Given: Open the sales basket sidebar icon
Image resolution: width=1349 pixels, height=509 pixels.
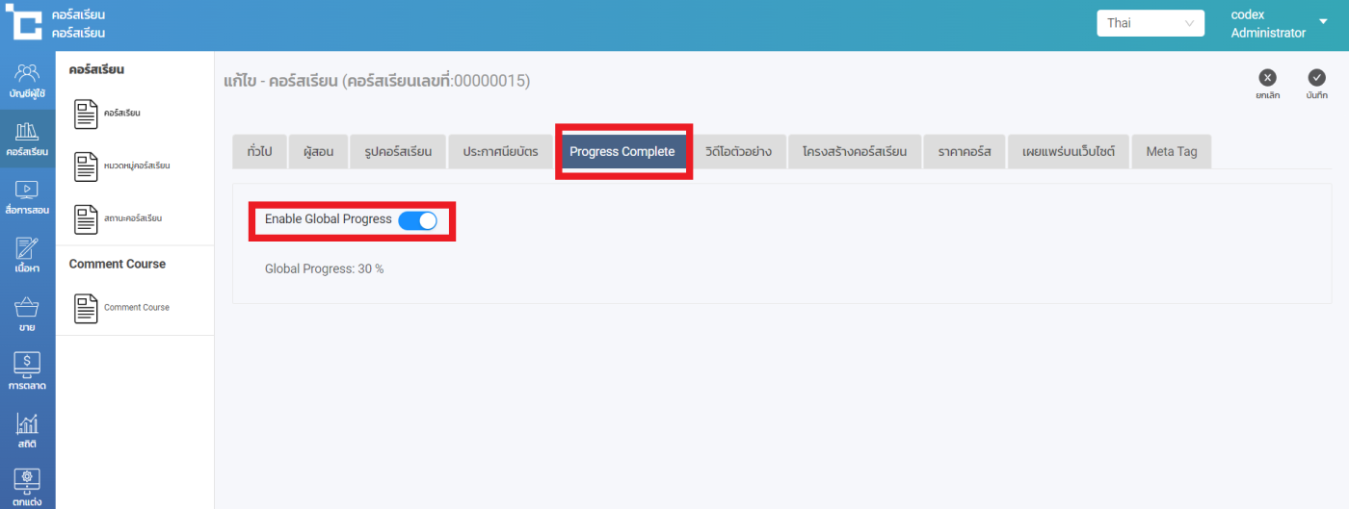Looking at the screenshot, I should pyautogui.click(x=27, y=308).
